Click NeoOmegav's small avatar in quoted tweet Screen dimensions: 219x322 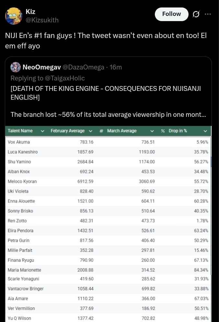point(16,67)
